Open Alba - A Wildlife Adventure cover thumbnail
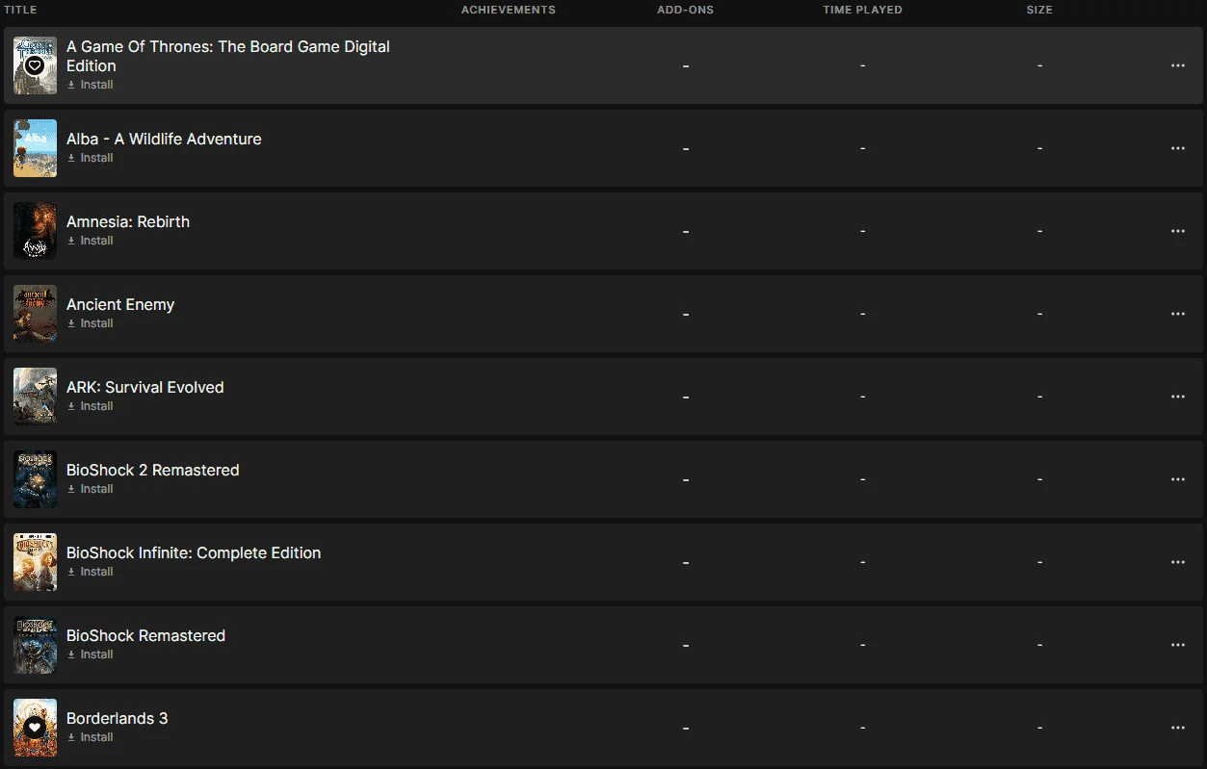The width and height of the screenshot is (1207, 769). pos(35,148)
